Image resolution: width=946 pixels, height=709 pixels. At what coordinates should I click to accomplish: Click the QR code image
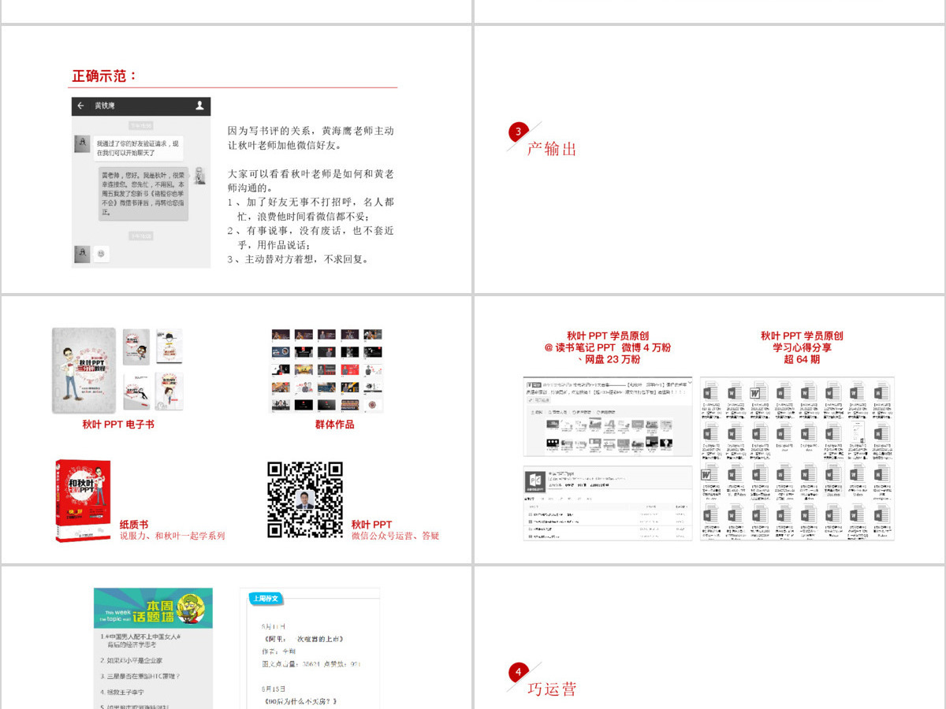point(305,499)
